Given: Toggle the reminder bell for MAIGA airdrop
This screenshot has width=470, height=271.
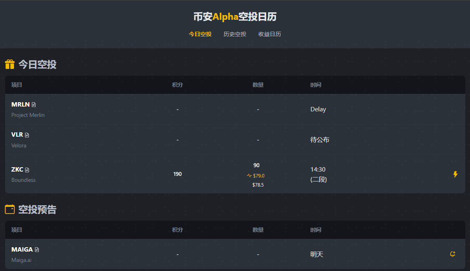Looking at the screenshot, I should [453, 254].
